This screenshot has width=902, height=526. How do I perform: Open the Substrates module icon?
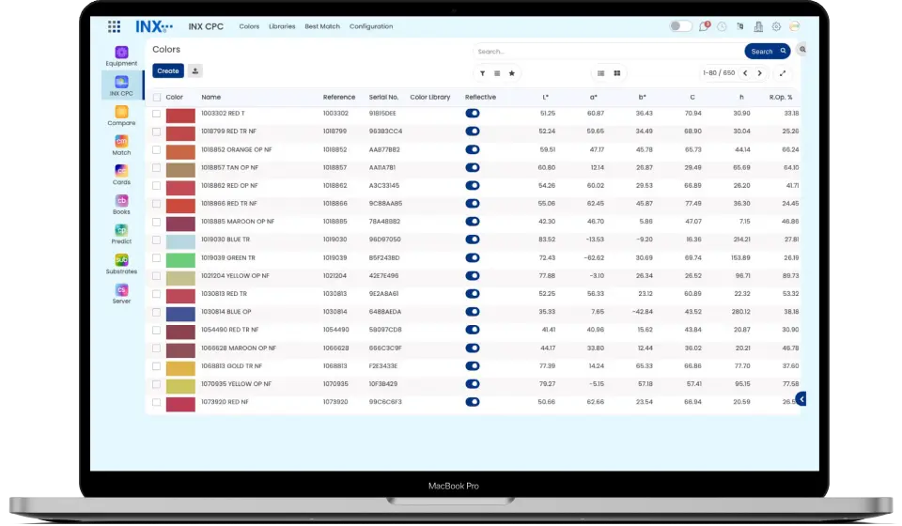121,260
